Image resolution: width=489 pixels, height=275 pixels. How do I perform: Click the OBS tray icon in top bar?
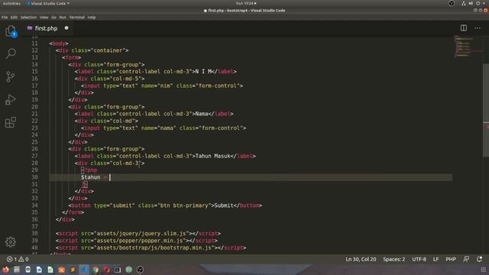tap(452, 3)
